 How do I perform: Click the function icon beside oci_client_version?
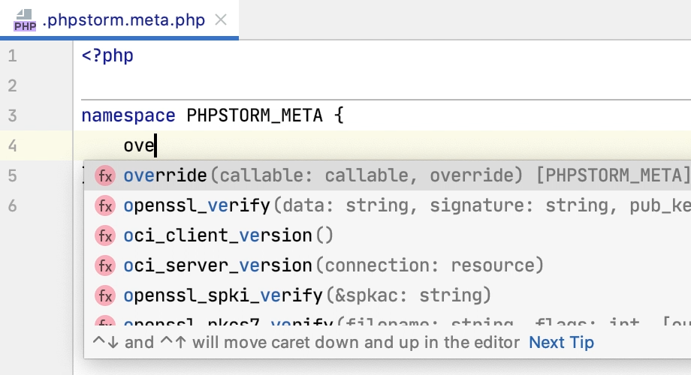coord(106,235)
